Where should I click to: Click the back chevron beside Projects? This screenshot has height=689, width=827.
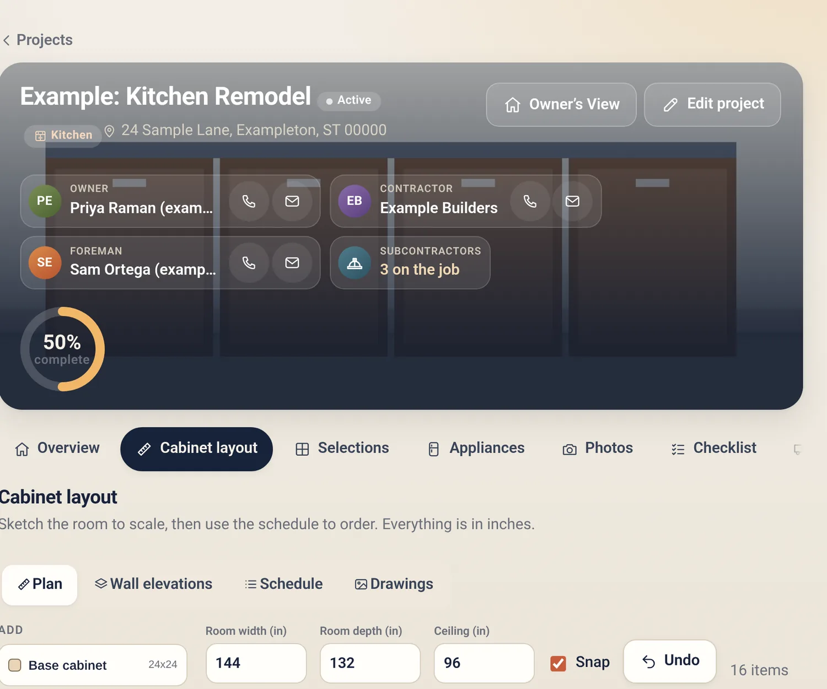(x=7, y=40)
